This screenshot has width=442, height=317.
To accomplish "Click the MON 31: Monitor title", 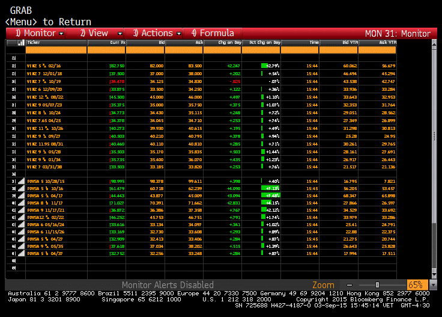I will (x=398, y=34).
